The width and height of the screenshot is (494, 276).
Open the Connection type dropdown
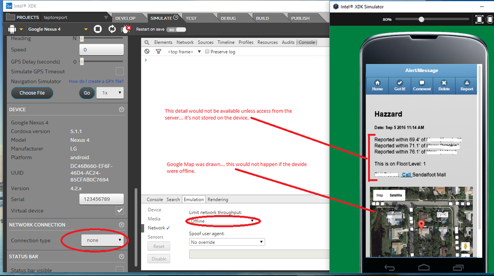pos(102,240)
